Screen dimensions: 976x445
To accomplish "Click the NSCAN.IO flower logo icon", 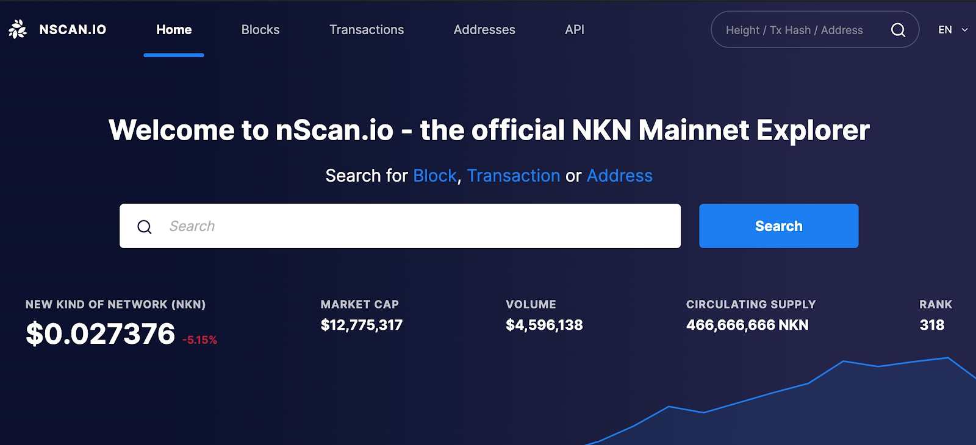I will tap(18, 29).
